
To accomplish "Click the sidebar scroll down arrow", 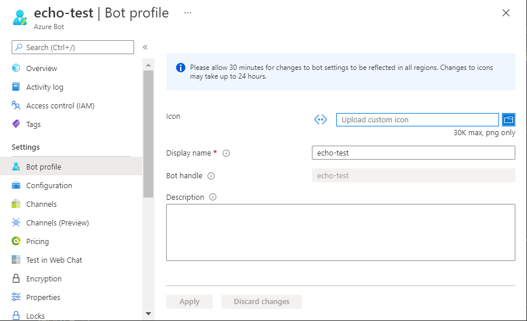I will 148,313.
